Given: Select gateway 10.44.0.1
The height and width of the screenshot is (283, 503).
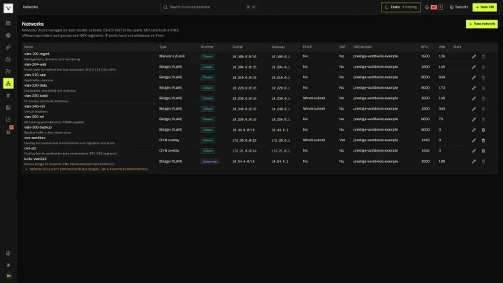Looking at the screenshot, I should point(279,130).
